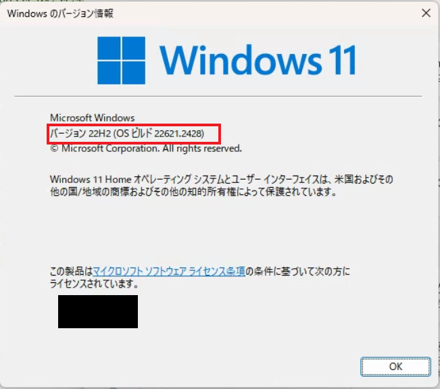Click the Microsoft Corporation copyright line
The height and width of the screenshot is (389, 440).
pos(146,149)
